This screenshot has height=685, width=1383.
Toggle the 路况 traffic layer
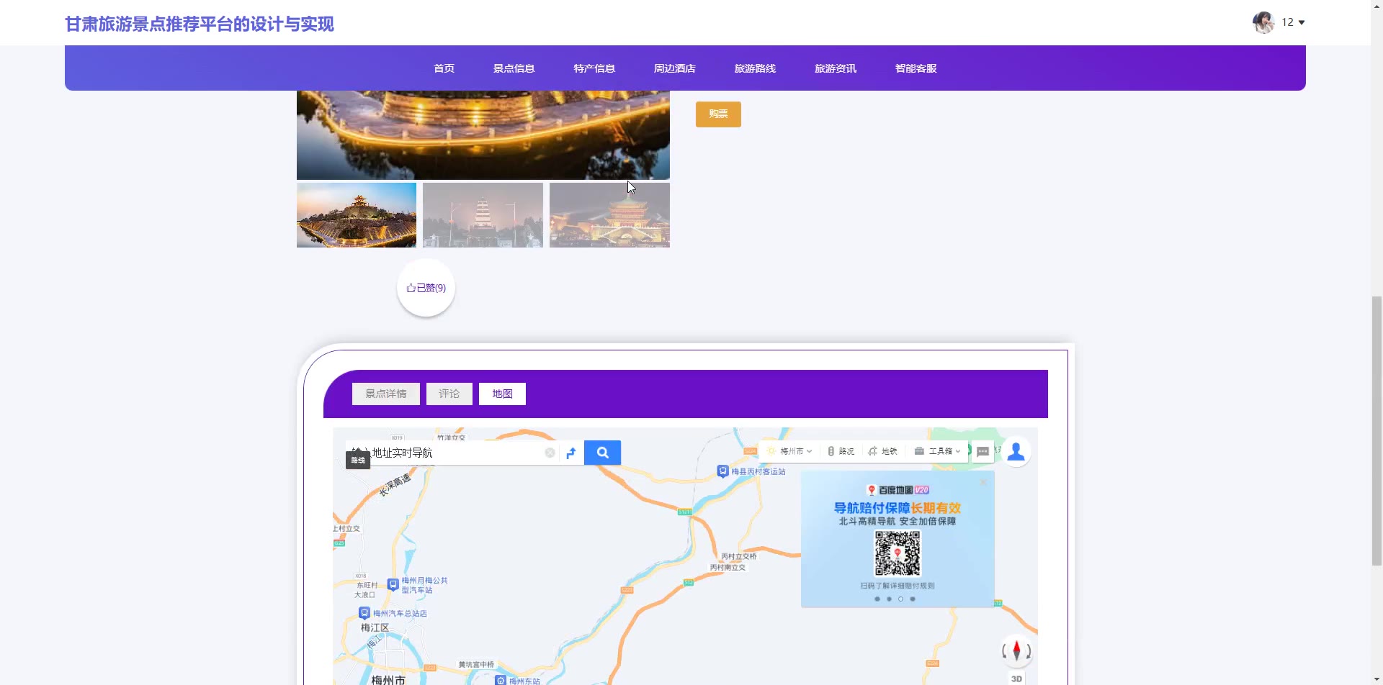pyautogui.click(x=841, y=451)
